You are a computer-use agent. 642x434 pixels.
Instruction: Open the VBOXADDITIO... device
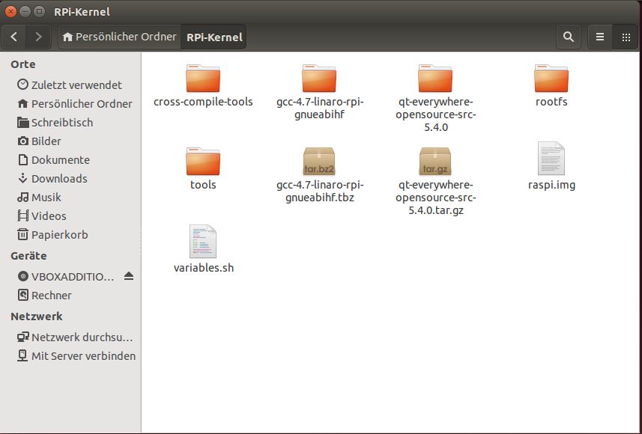click(x=67, y=277)
